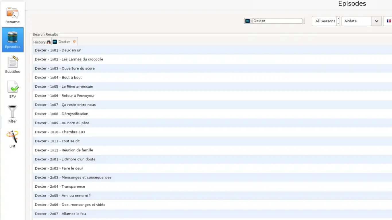Decrease season with the down arrow
The height and width of the screenshot is (220, 392).
338,23
